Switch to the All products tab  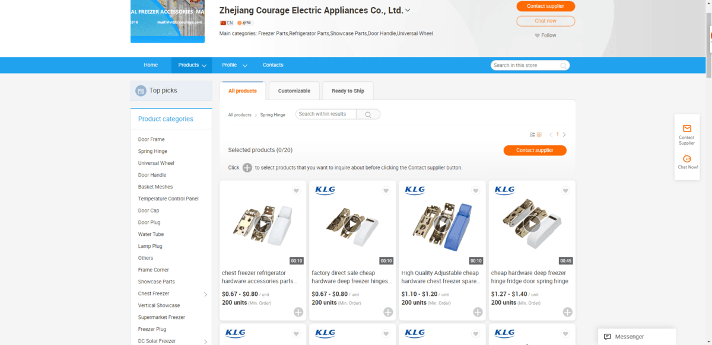point(242,91)
